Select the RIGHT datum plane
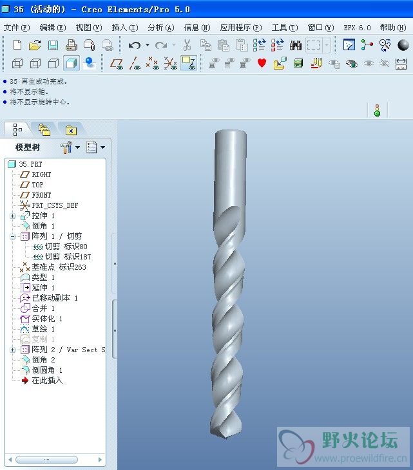This screenshot has width=413, height=470. (x=41, y=174)
